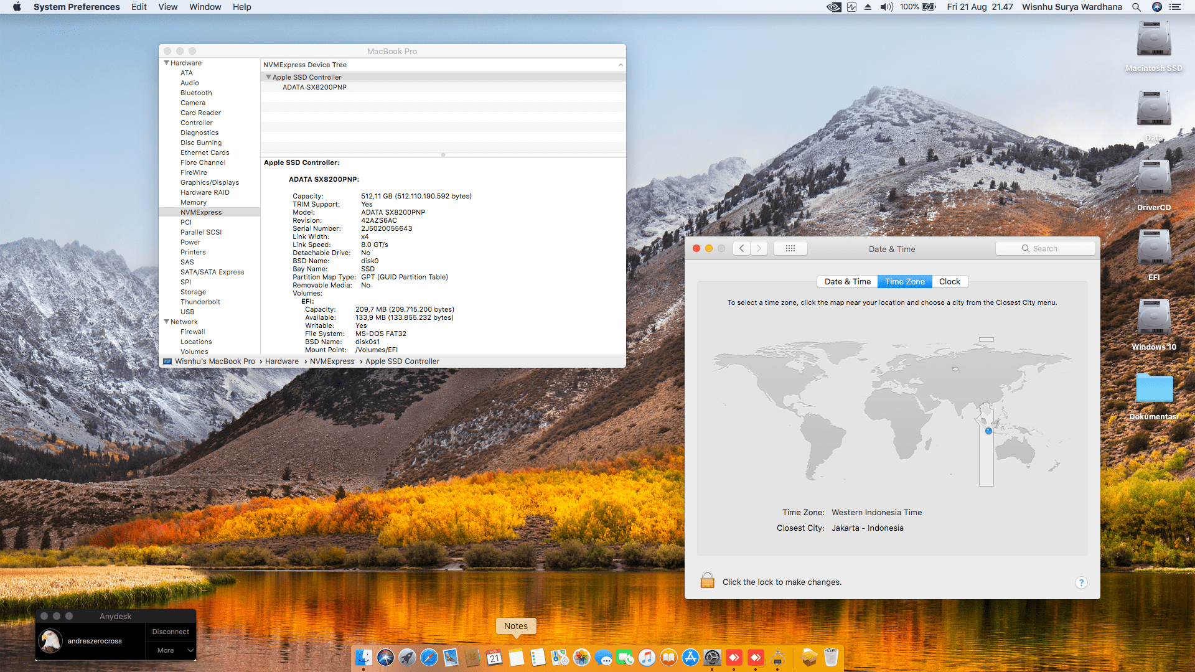Open Safari from the dock
This screenshot has width=1195, height=672.
pyautogui.click(x=429, y=658)
